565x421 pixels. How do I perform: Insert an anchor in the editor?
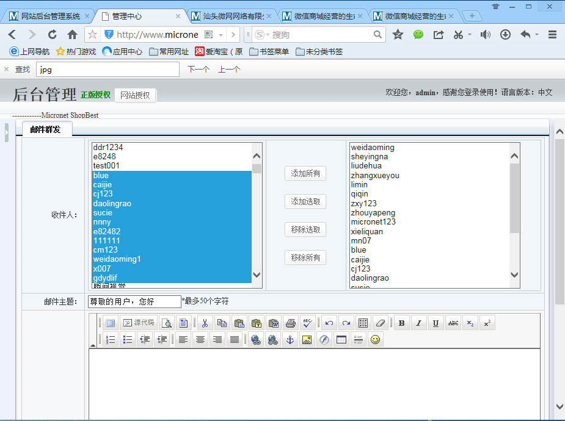click(x=290, y=339)
